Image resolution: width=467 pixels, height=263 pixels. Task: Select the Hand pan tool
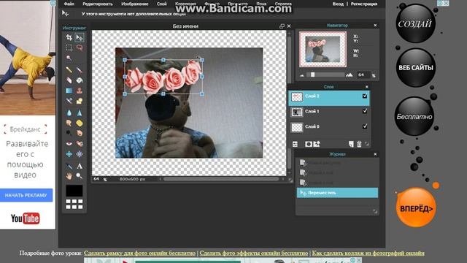(69, 176)
